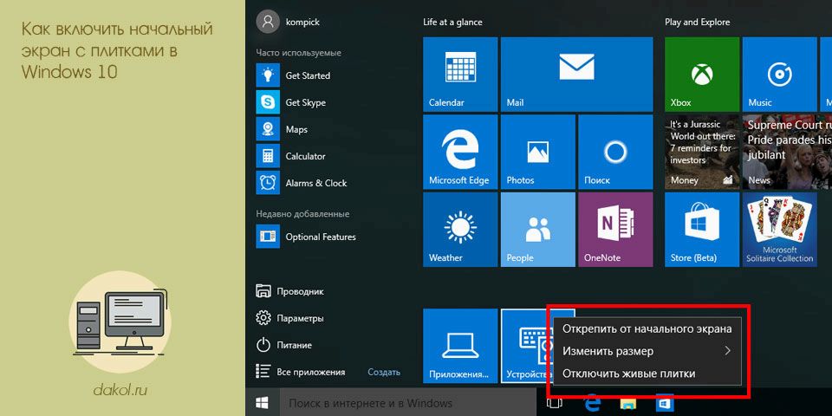Screen dimensions: 832x416
Task: Click the Питание power button
Action: click(284, 345)
